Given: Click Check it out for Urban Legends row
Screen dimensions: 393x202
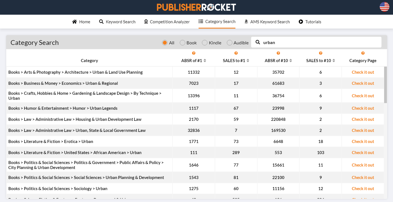Looking at the screenshot, I should (363, 108).
